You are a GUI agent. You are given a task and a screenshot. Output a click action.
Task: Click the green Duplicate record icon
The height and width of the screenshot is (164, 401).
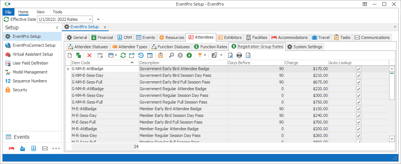[x=79, y=55]
